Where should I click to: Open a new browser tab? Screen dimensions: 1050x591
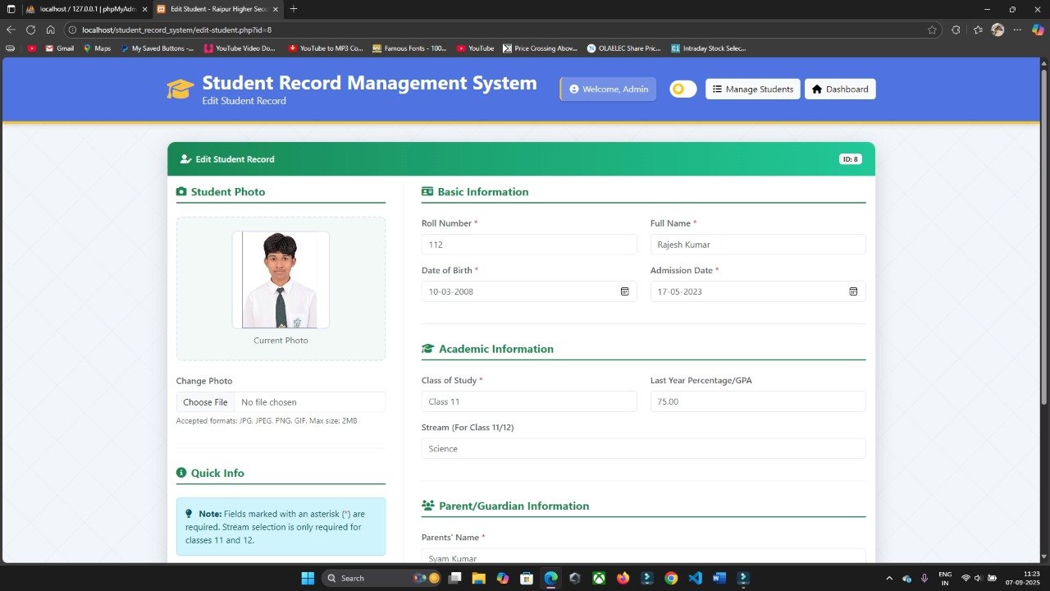point(294,9)
